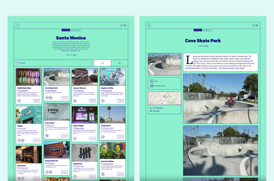Click the parks icon on Tongva Park card

(103, 137)
